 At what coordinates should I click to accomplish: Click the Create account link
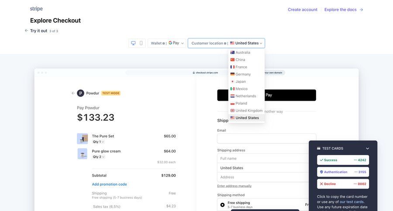pyautogui.click(x=303, y=10)
